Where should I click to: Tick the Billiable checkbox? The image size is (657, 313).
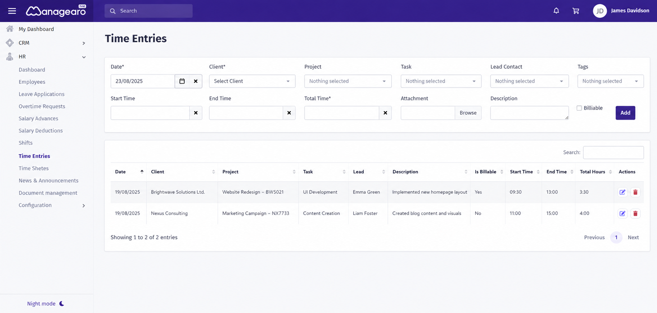point(579,108)
